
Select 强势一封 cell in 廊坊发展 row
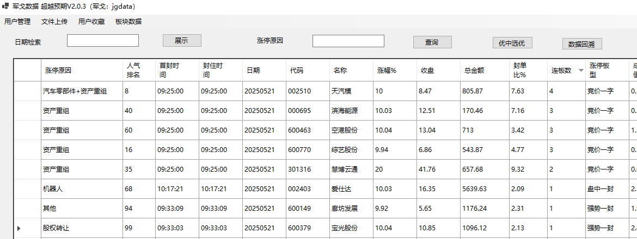point(607,208)
